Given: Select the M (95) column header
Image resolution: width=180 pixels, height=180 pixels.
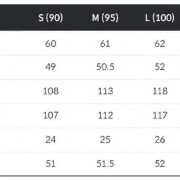Looking at the screenshot, I should [x=105, y=18].
